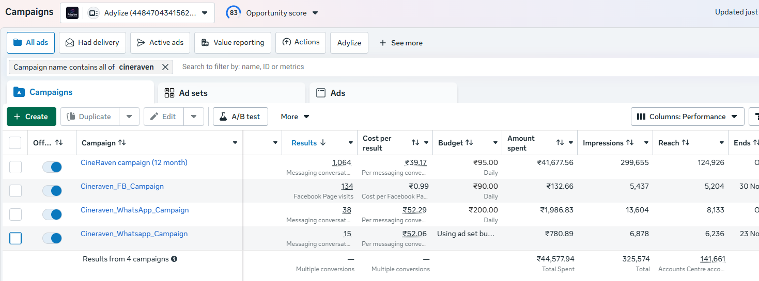Click the Opportunity score 83 circle

click(234, 13)
